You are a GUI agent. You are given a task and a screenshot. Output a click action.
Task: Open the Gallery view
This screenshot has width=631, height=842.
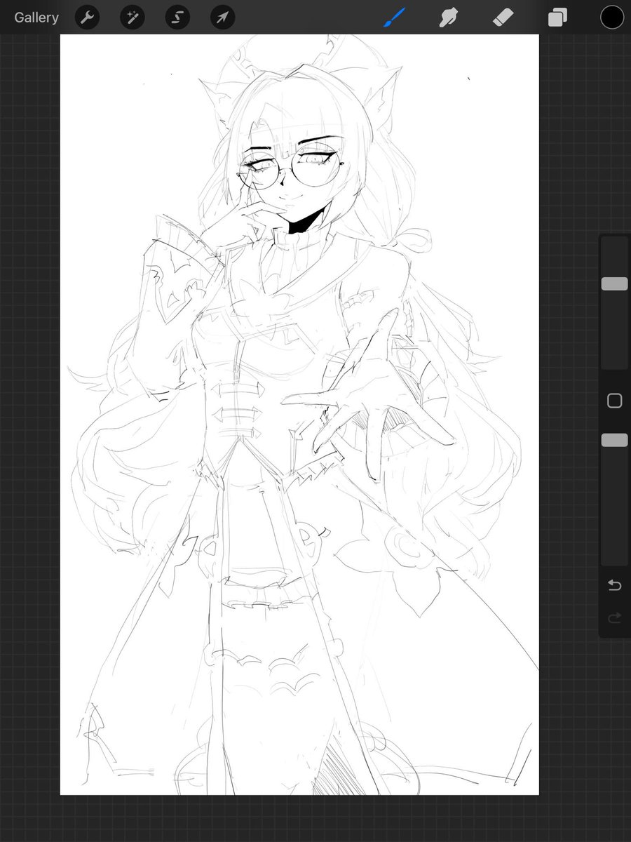coord(36,18)
